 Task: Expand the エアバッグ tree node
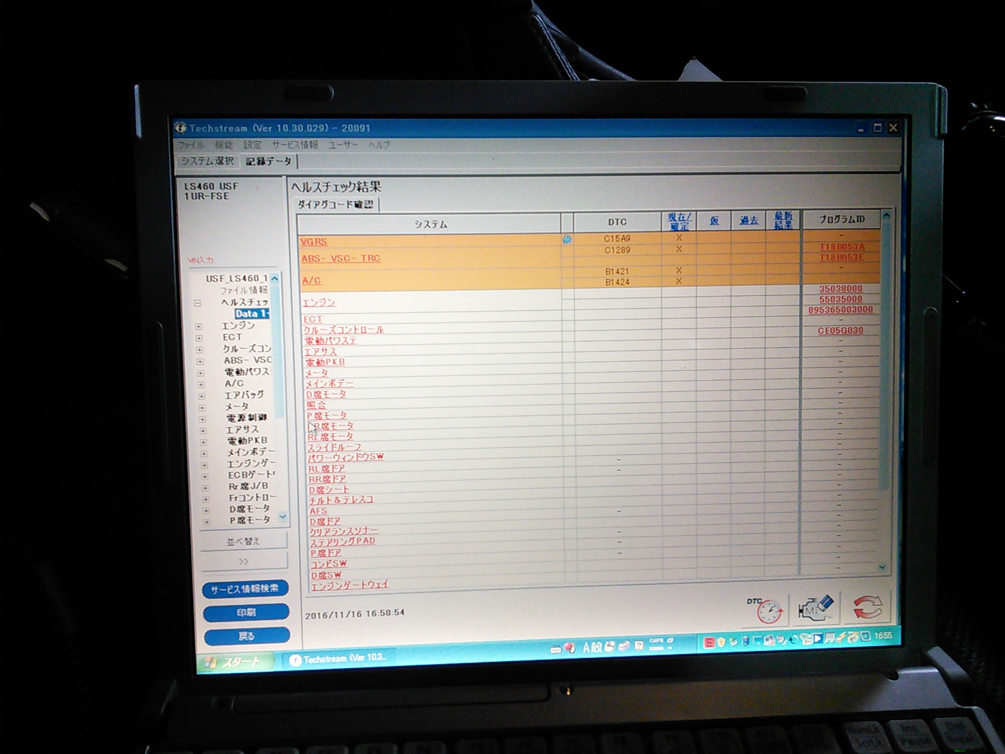coord(202,396)
